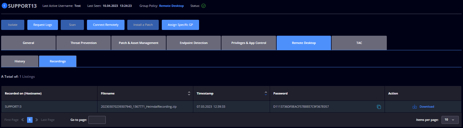Click First Page pagination link
The height and width of the screenshot is (128, 463).
pyautogui.click(x=11, y=120)
